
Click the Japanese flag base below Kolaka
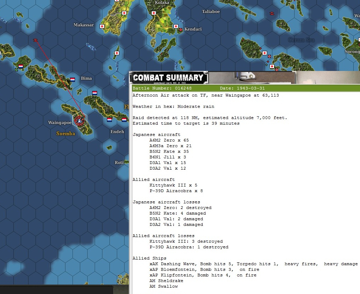tap(154, 13)
